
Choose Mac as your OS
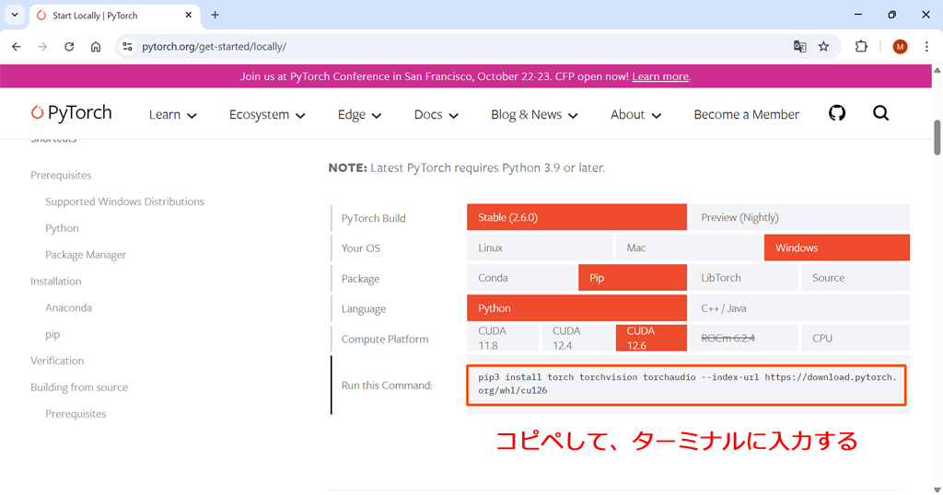(x=688, y=247)
